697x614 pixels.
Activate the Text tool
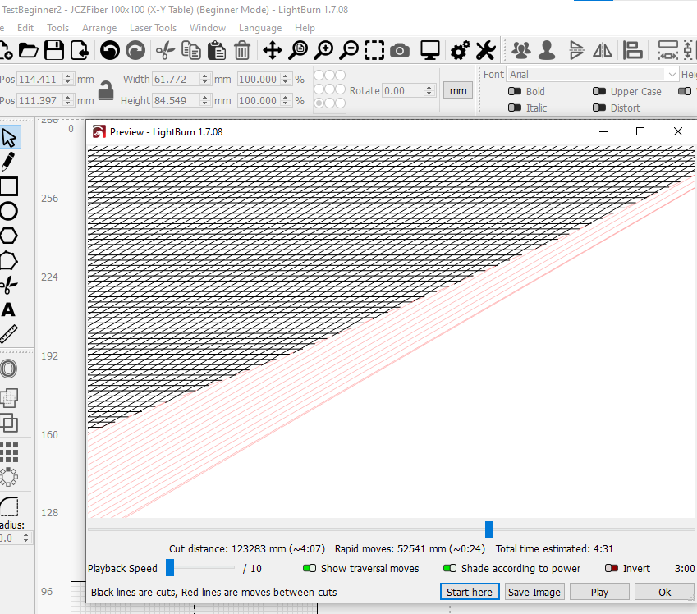pos(10,309)
